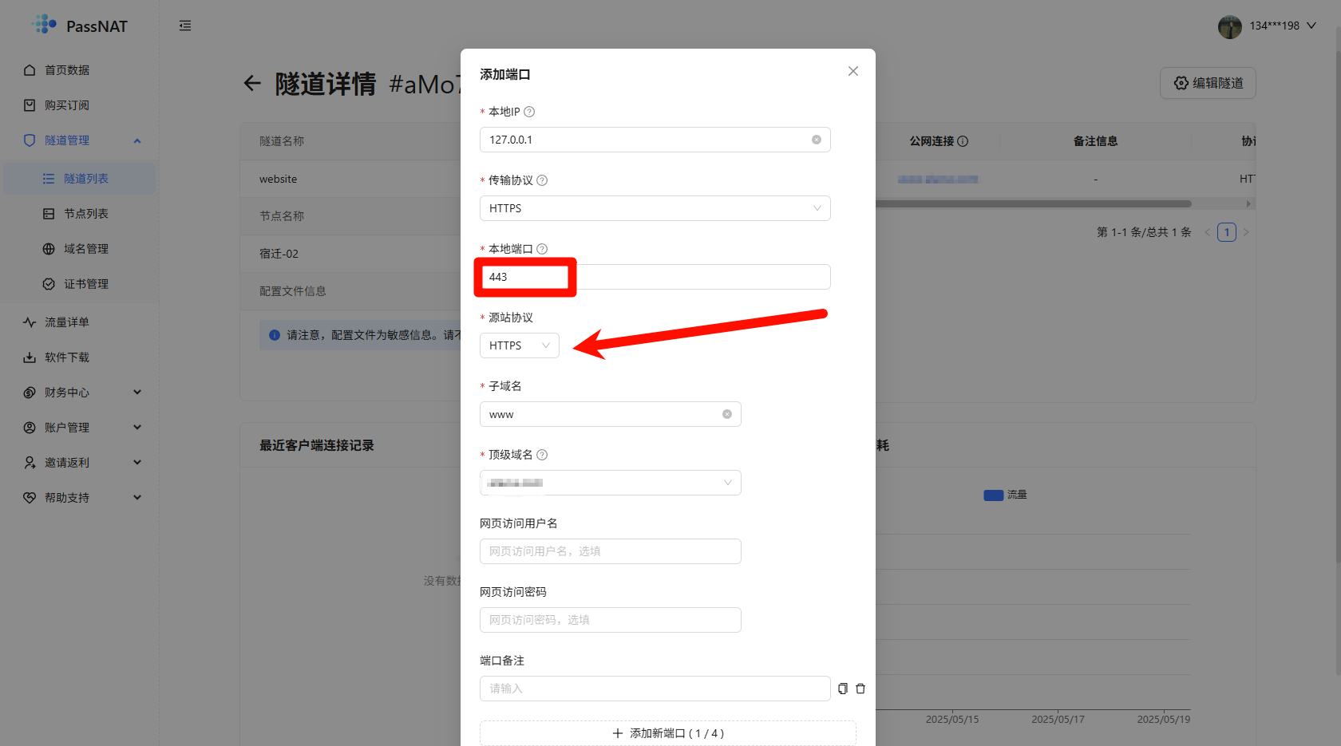Click the 编辑隧道 button
The width and height of the screenshot is (1341, 746).
pyautogui.click(x=1208, y=83)
